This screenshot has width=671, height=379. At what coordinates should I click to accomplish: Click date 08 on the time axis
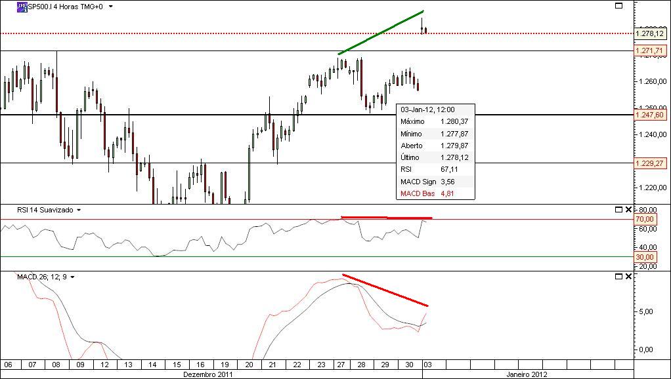(x=56, y=365)
